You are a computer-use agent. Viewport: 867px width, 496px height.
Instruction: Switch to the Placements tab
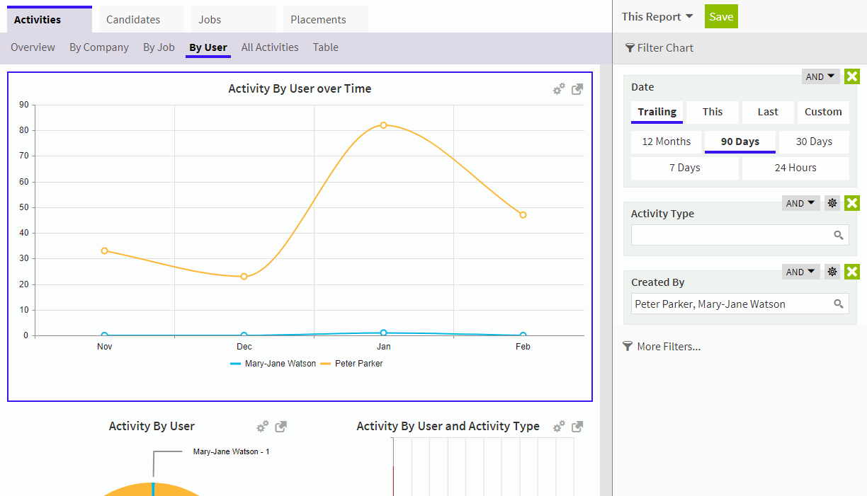coord(325,19)
